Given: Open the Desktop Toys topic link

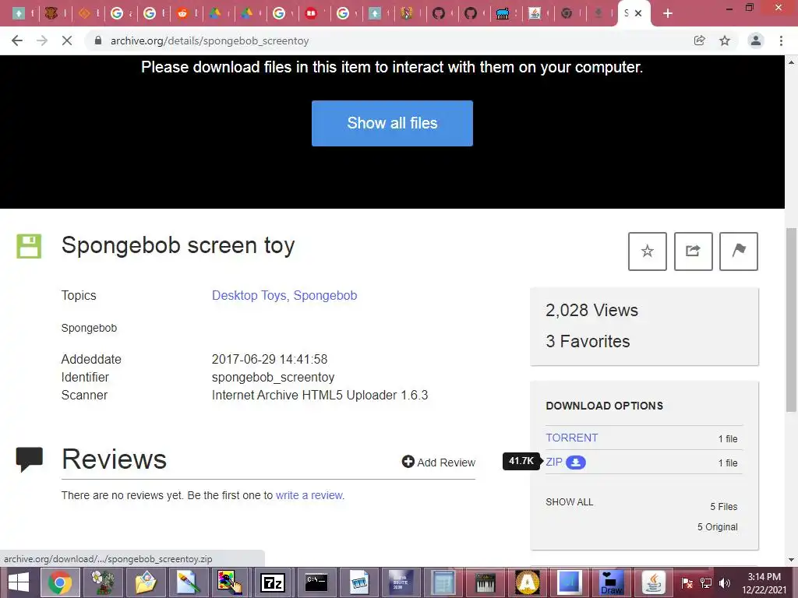Looking at the screenshot, I should coord(250,295).
